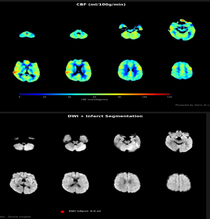Click the '120' label on color scale
The image size is (210, 219).
click(170, 97)
